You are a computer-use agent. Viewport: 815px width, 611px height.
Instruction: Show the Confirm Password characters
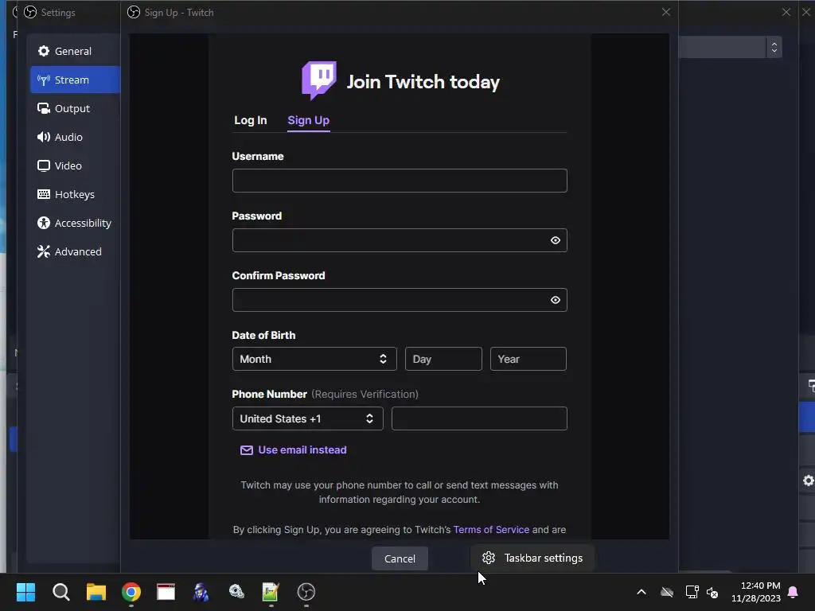[x=555, y=300]
